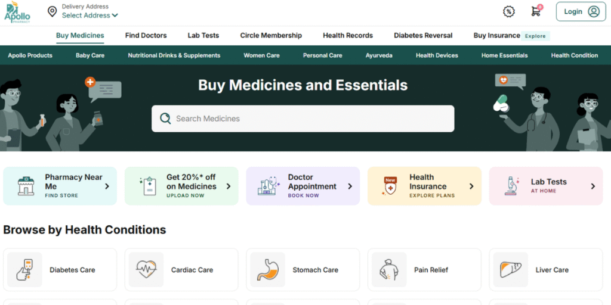Open Diabetes Reversal tab
611x305 pixels.
point(423,35)
